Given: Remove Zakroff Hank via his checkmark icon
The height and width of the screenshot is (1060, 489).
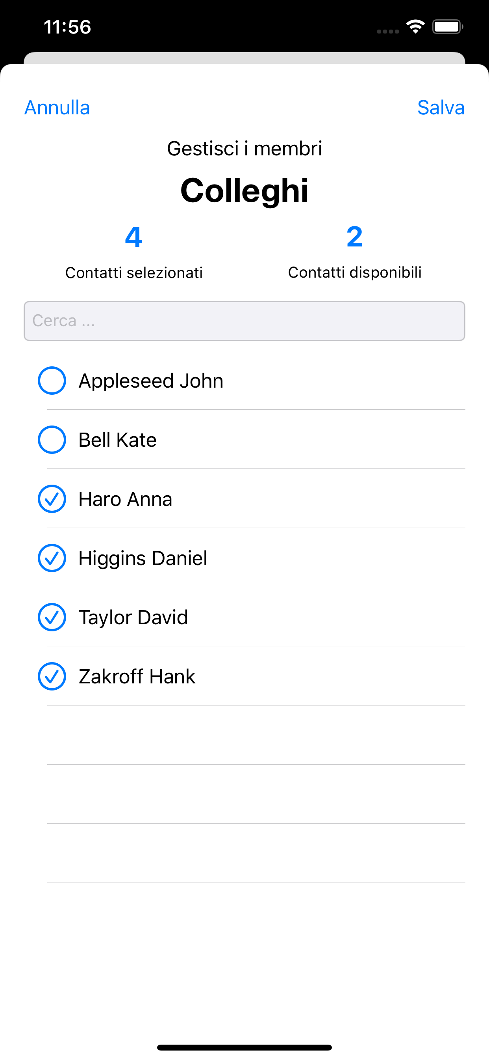Looking at the screenshot, I should (52, 676).
